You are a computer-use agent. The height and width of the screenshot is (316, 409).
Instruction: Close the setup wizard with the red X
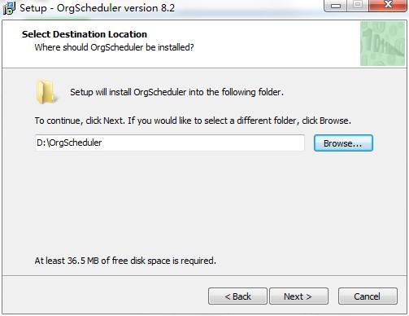[388, 6]
